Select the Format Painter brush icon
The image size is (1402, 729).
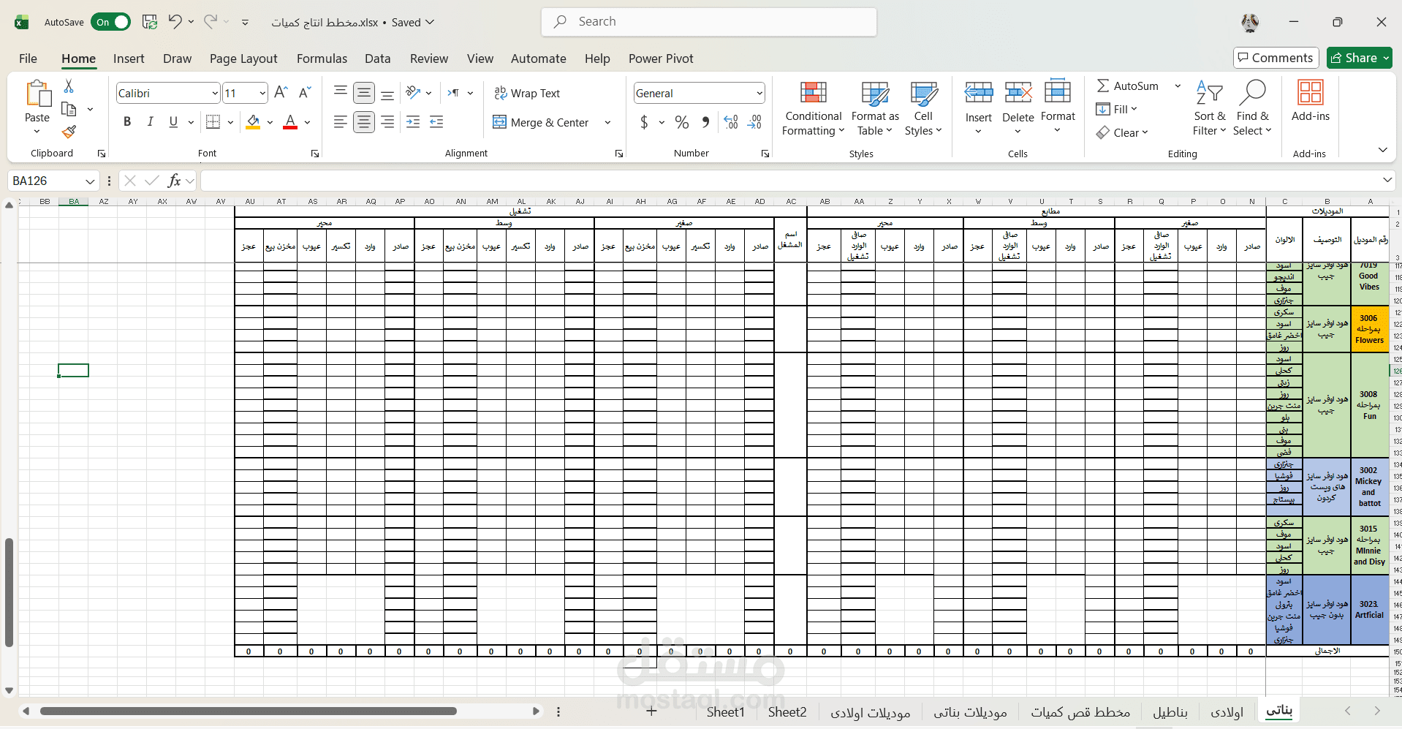[69, 132]
